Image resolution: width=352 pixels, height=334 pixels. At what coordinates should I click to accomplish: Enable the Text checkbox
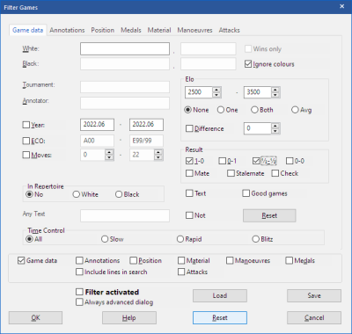click(x=189, y=193)
